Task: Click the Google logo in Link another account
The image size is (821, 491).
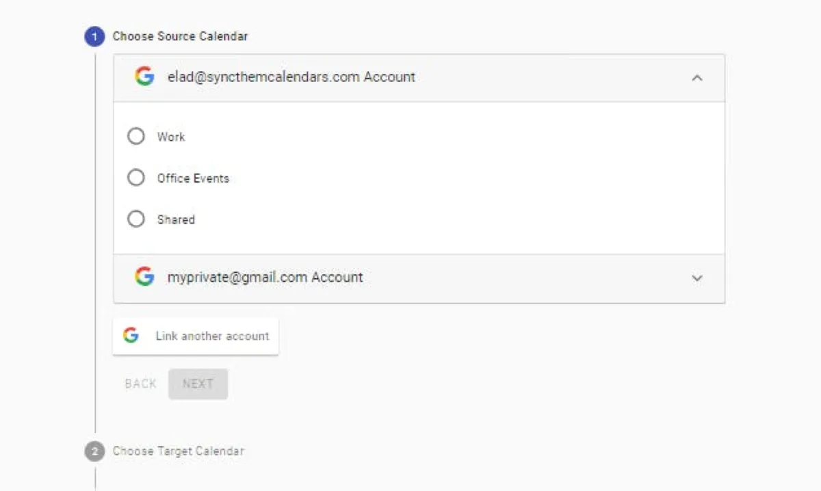Action: point(131,336)
